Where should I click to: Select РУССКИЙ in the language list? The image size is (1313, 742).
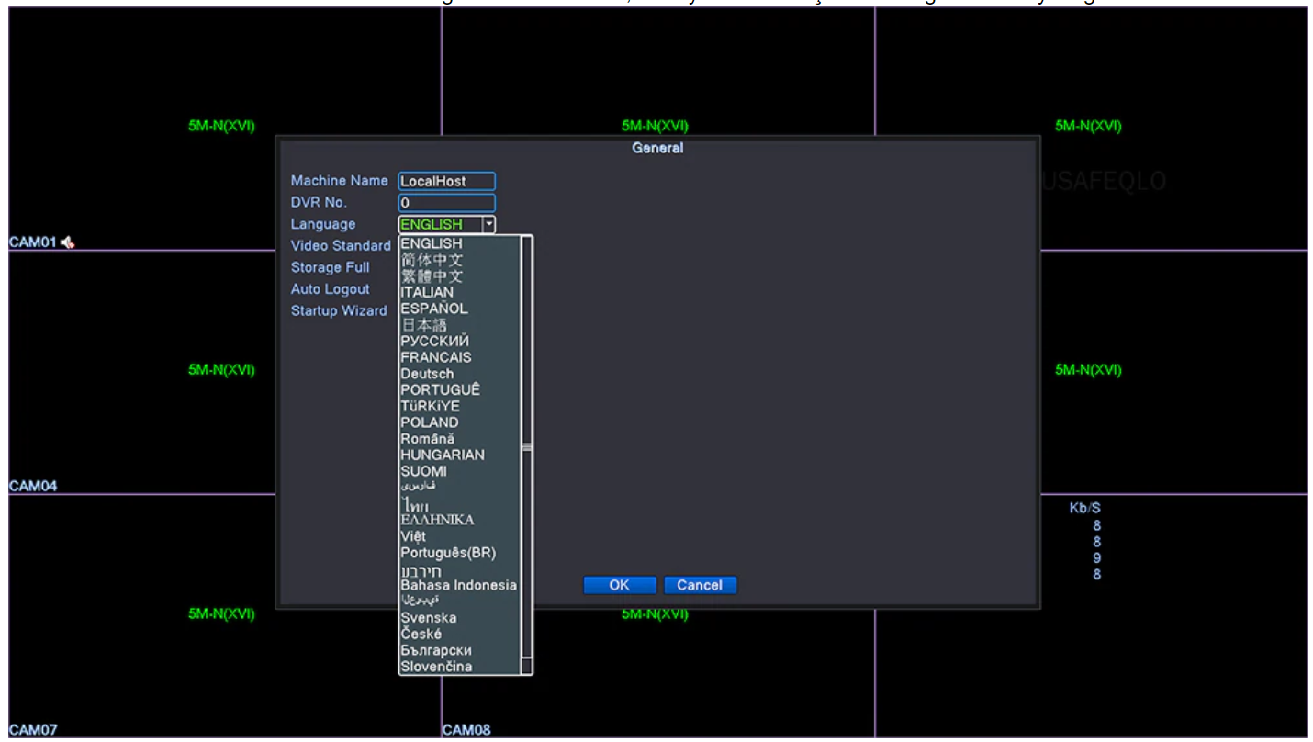point(435,341)
